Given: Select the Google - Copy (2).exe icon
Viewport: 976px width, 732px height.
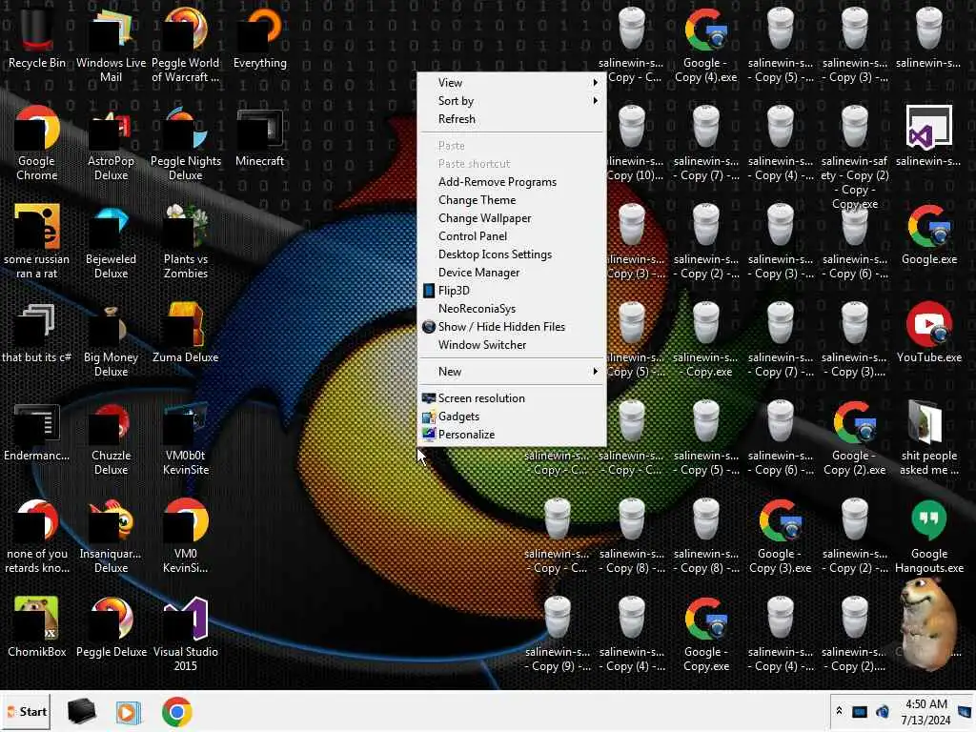Looking at the screenshot, I should [x=854, y=438].
